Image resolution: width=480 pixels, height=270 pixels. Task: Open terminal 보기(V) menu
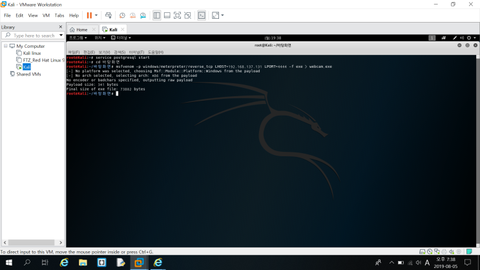click(x=104, y=52)
